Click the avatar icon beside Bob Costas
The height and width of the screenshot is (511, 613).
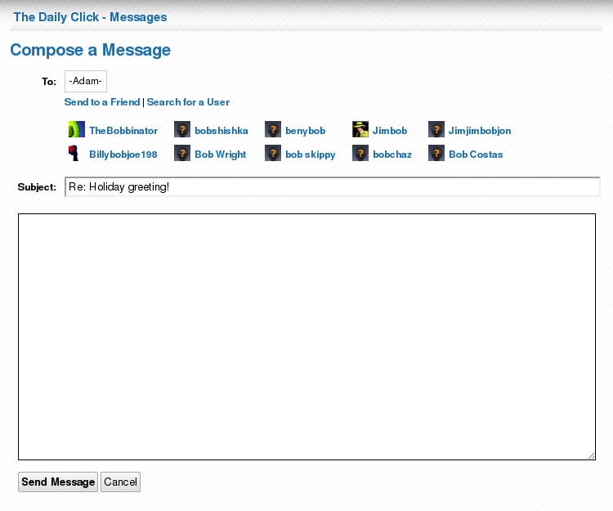[436, 153]
